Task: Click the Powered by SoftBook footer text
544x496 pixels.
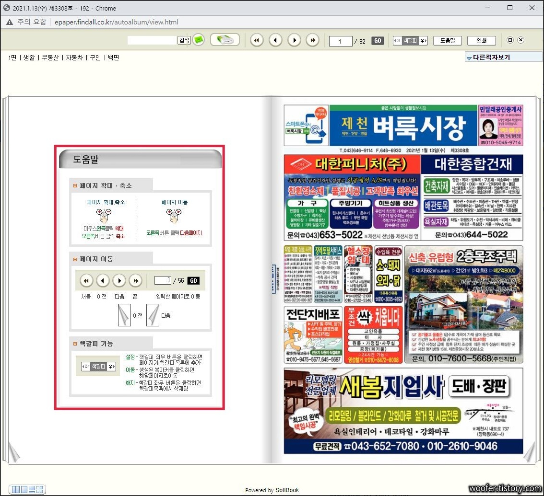Action: point(272,490)
